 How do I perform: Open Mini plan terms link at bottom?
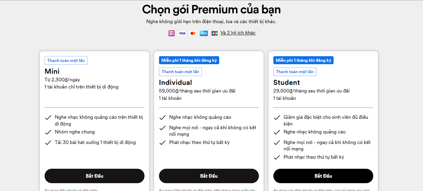pos(71,190)
